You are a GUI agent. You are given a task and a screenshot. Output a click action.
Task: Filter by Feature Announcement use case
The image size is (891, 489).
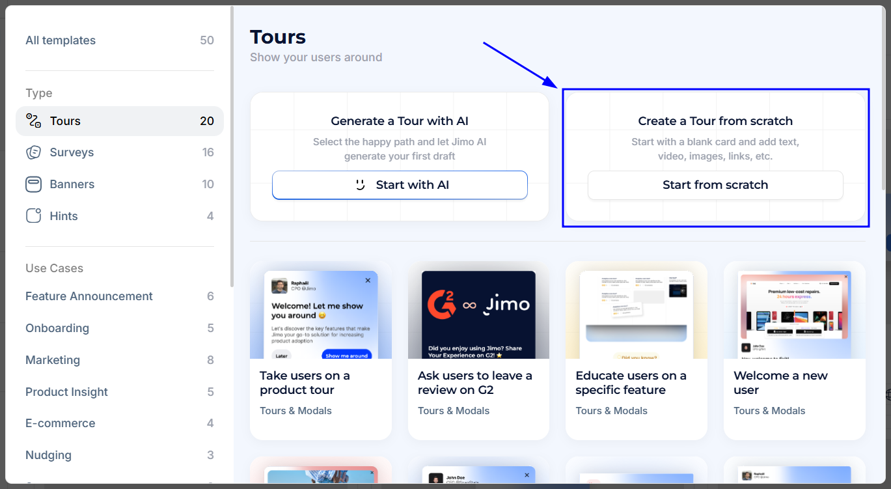(89, 296)
